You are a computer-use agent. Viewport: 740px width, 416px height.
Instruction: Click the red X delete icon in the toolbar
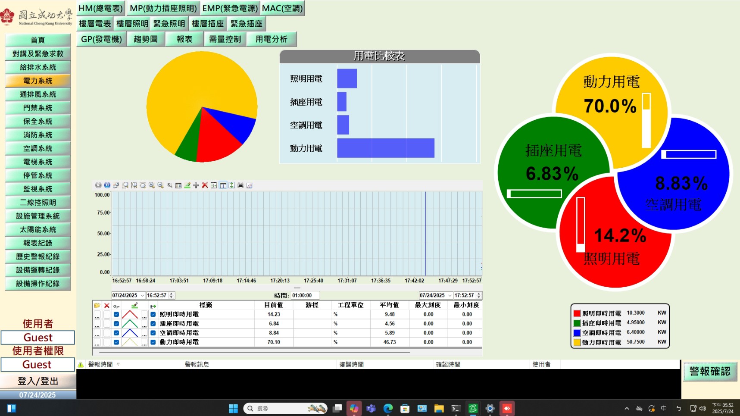(x=205, y=185)
